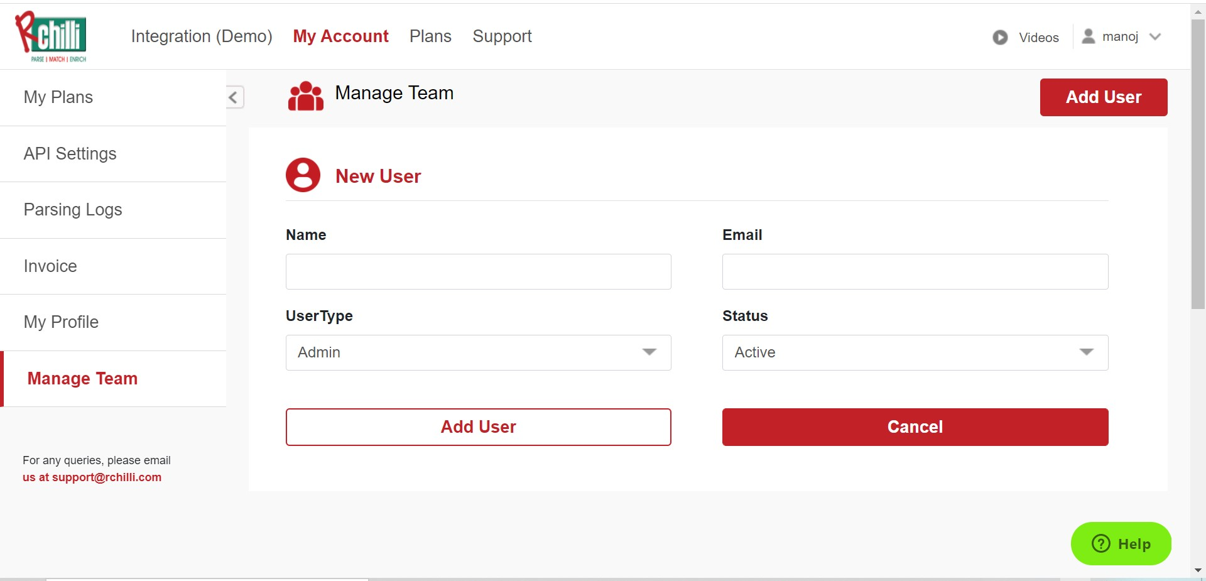Collapse the sidebar with the arrow icon
Screen dimensions: 1206x581
234,97
